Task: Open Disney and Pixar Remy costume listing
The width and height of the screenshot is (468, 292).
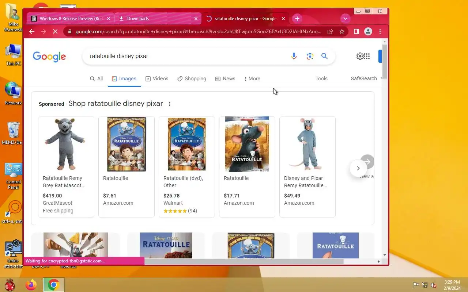Action: point(307,167)
